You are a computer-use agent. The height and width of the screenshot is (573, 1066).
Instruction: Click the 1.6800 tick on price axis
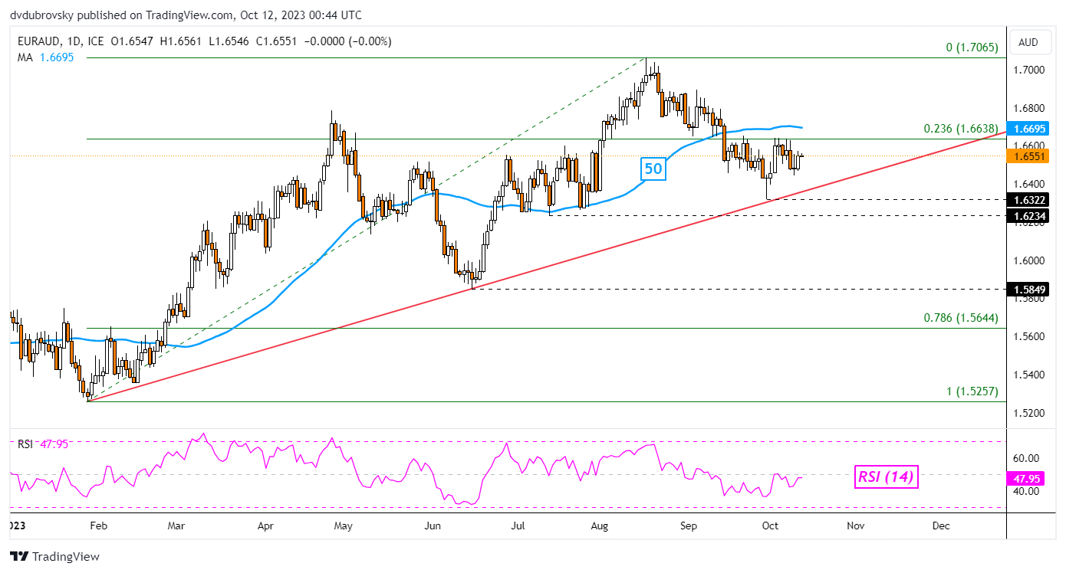1031,108
